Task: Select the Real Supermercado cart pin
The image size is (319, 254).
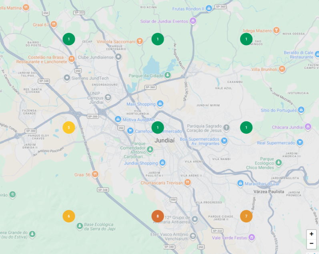Action: tap(300, 142)
